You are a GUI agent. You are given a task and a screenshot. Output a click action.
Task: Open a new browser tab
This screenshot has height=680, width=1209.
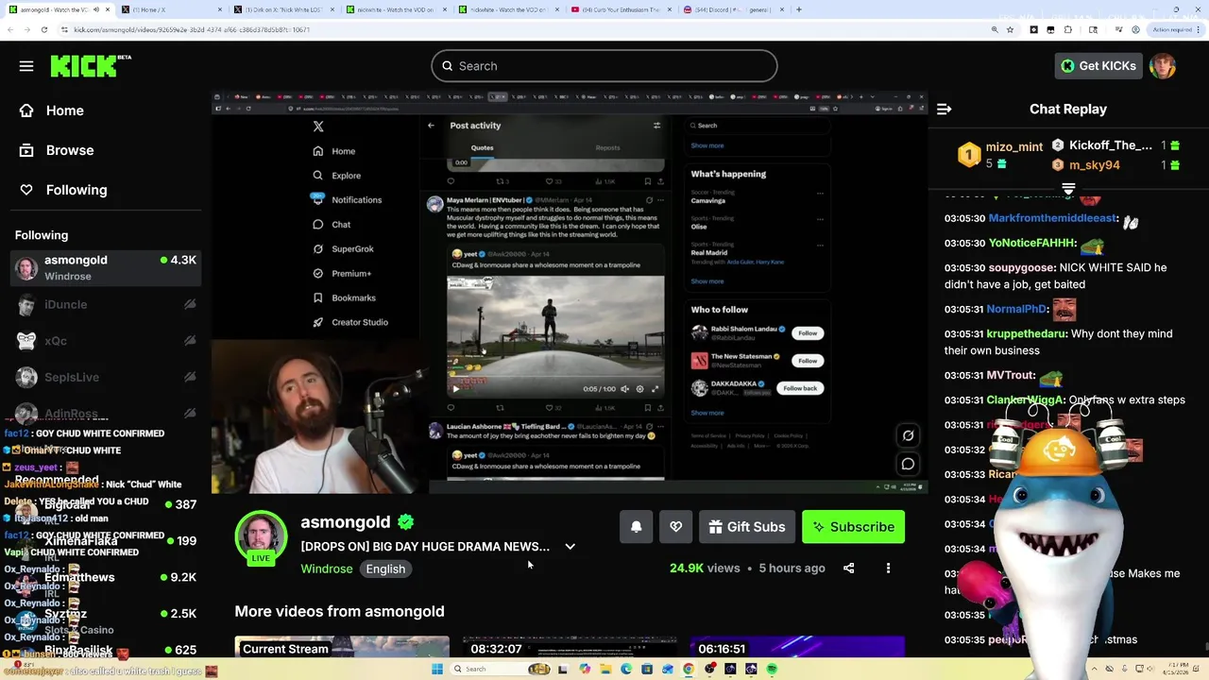(x=799, y=9)
